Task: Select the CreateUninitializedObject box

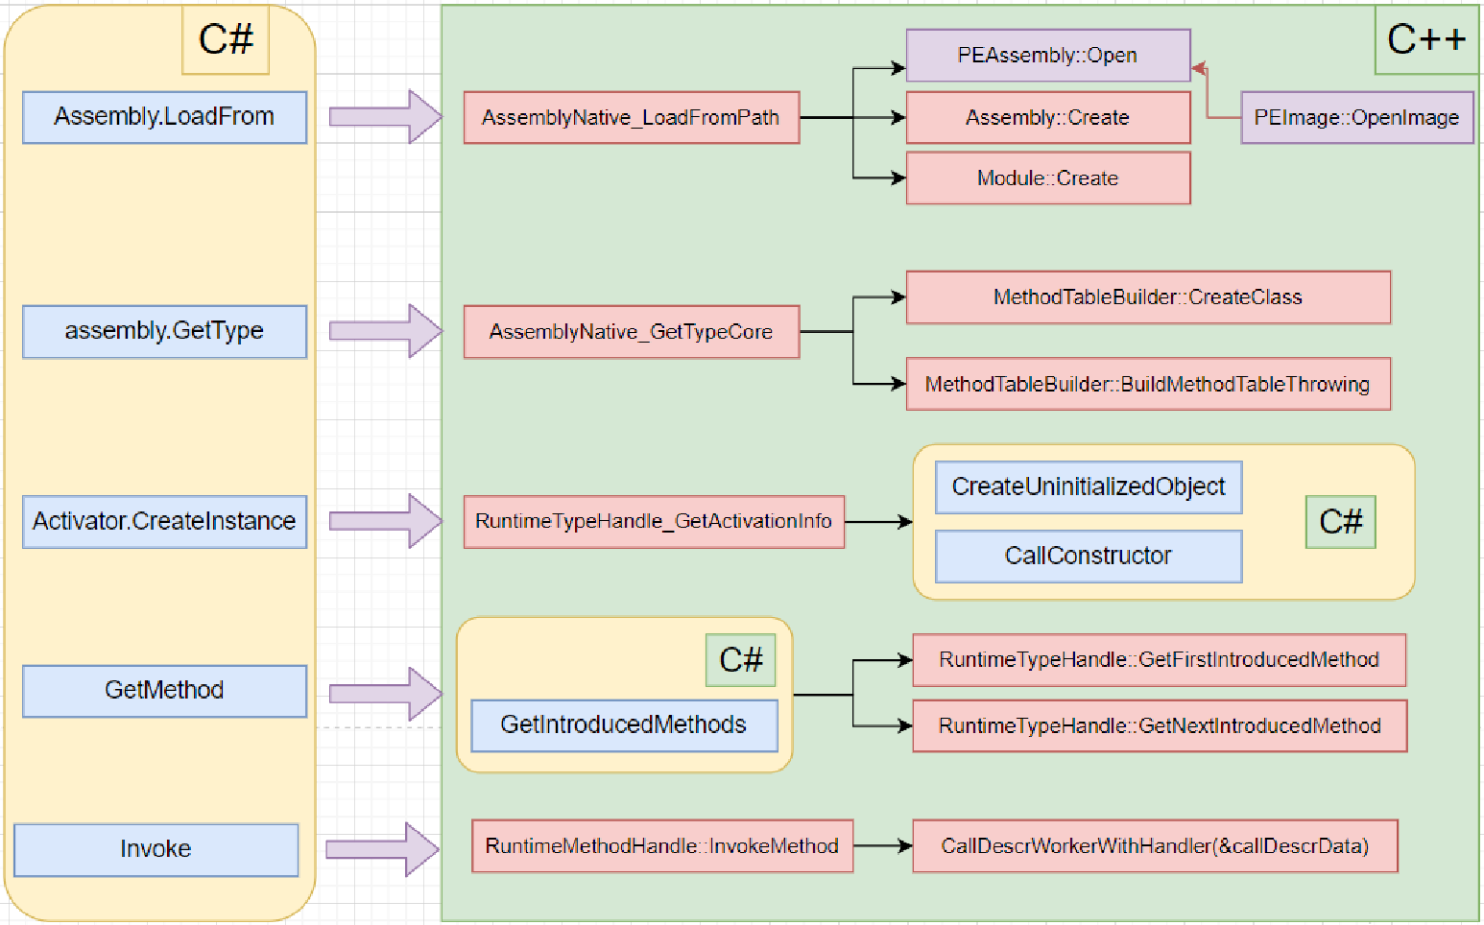Action: [1088, 486]
